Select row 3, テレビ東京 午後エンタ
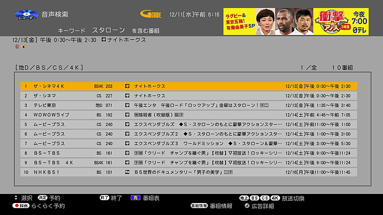The width and height of the screenshot is (383, 215). [189, 105]
